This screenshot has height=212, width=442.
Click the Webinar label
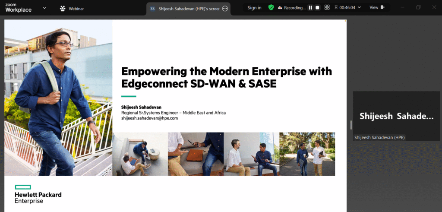[x=76, y=9]
